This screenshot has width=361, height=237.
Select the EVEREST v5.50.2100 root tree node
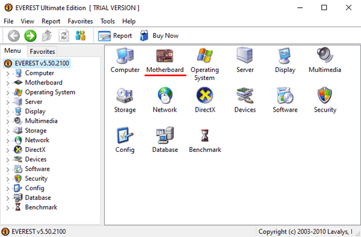point(37,64)
